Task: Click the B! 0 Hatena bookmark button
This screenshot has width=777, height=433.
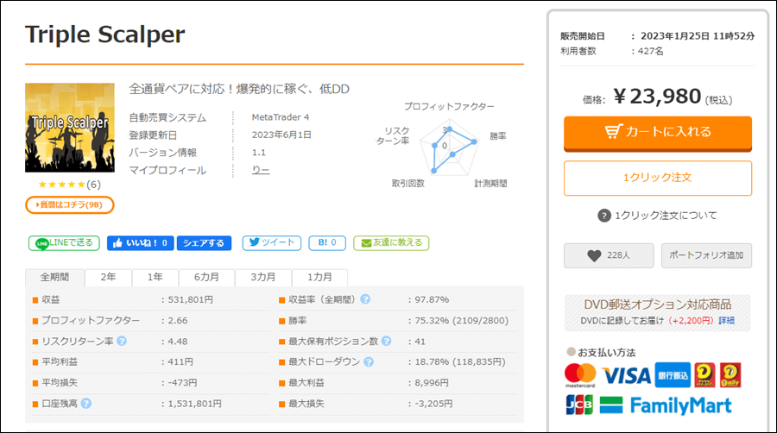Action: click(327, 243)
